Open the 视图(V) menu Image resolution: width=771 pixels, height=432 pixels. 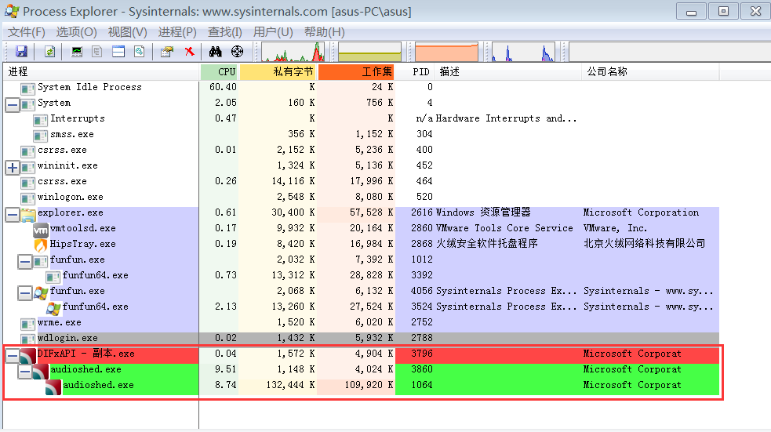click(127, 32)
